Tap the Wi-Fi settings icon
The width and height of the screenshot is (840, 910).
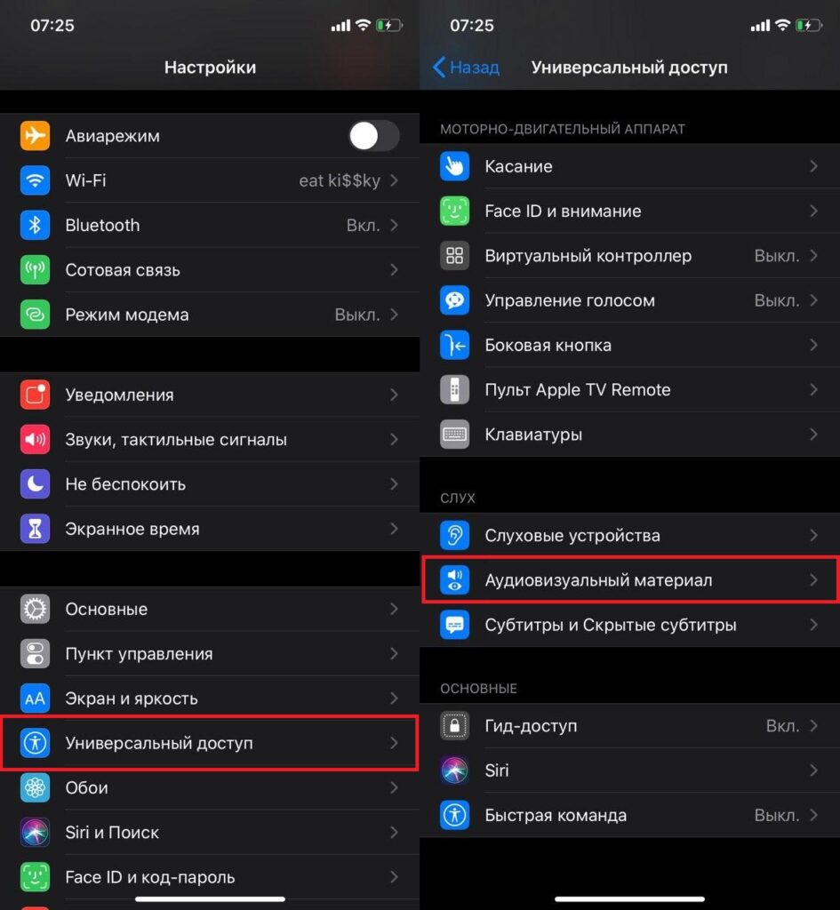click(x=35, y=180)
